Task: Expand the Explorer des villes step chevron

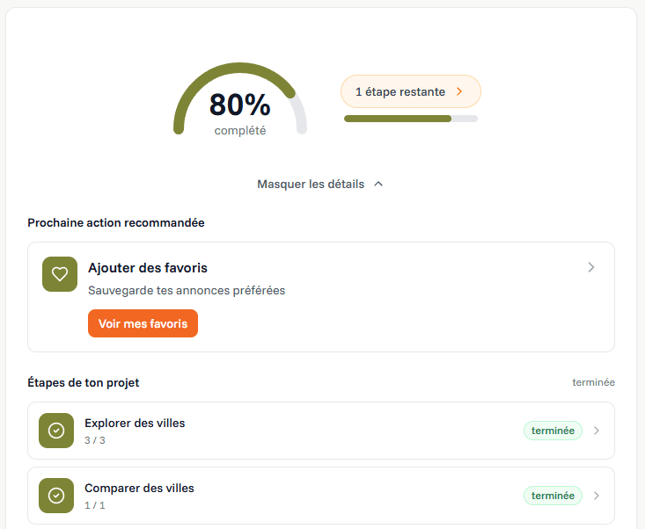Action: [597, 431]
